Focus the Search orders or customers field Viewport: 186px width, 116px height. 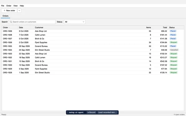coord(32,22)
